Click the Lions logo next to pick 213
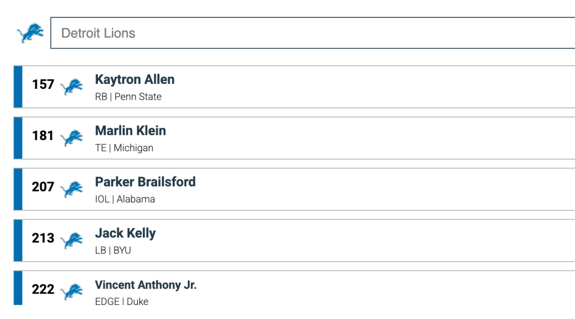575x319 pixels. [71, 240]
